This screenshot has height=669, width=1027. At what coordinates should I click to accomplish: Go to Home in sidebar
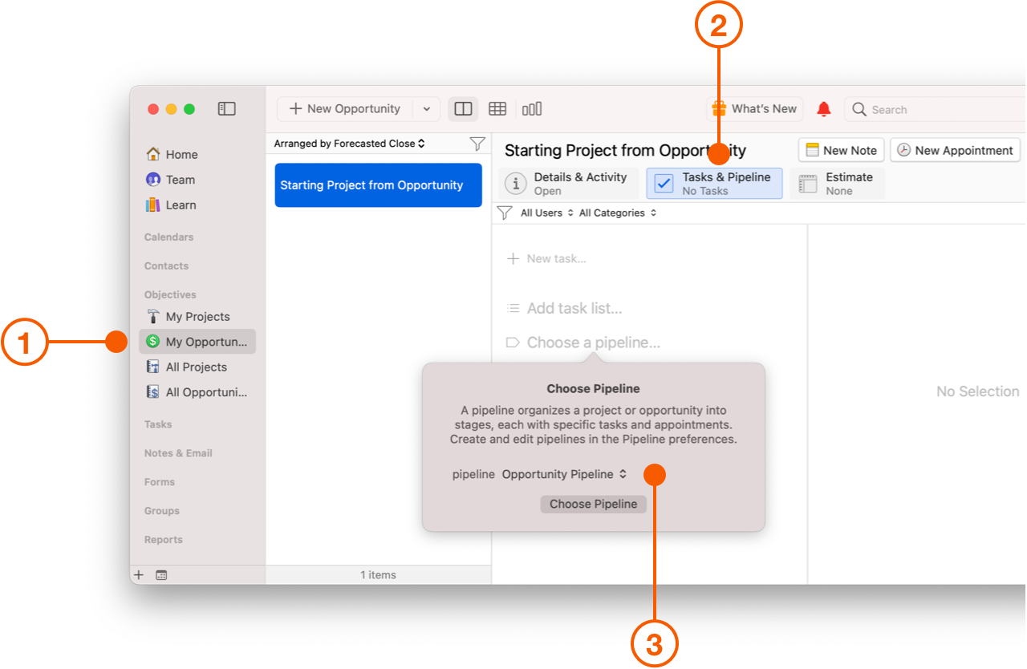click(x=181, y=155)
